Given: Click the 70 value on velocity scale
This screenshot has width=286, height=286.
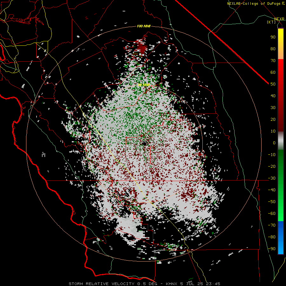Looking at the screenshot, I should coord(273,61).
